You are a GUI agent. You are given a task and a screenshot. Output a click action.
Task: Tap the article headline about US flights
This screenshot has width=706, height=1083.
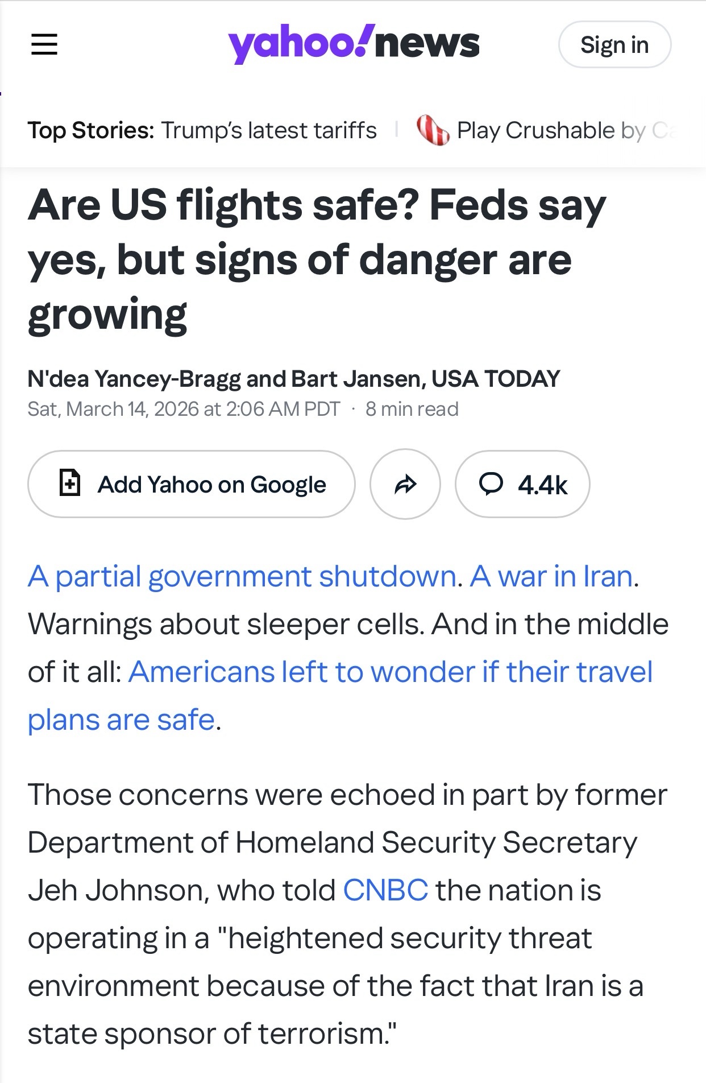click(317, 259)
